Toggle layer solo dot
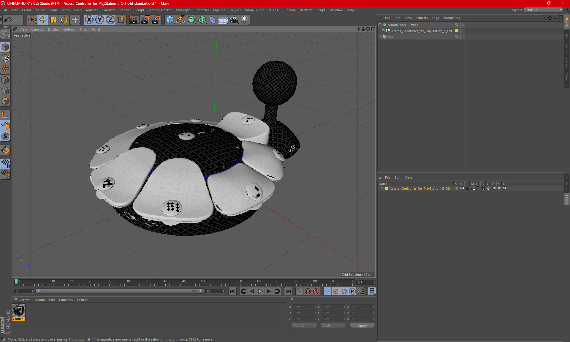The width and height of the screenshot is (570, 342). (x=457, y=189)
